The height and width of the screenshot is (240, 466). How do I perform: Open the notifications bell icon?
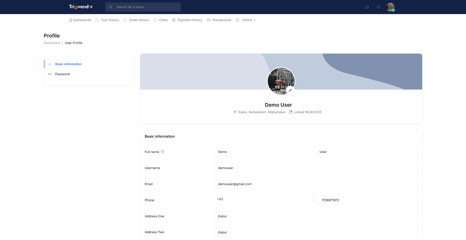point(378,7)
